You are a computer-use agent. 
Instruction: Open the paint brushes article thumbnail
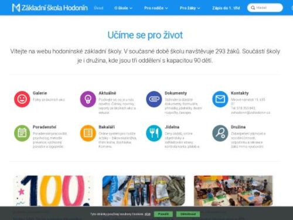click(x=144, y=191)
